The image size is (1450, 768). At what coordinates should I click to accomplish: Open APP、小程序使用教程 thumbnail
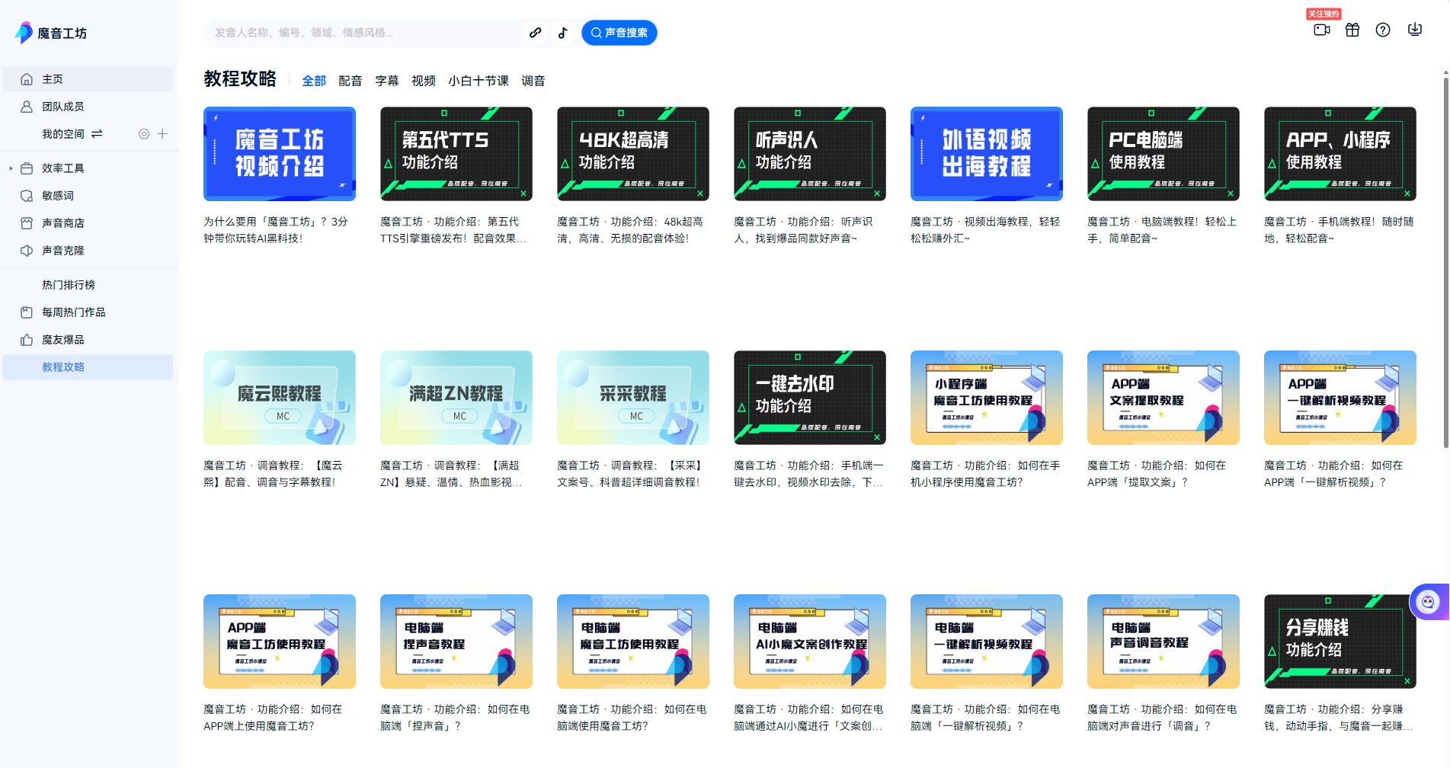(x=1340, y=154)
